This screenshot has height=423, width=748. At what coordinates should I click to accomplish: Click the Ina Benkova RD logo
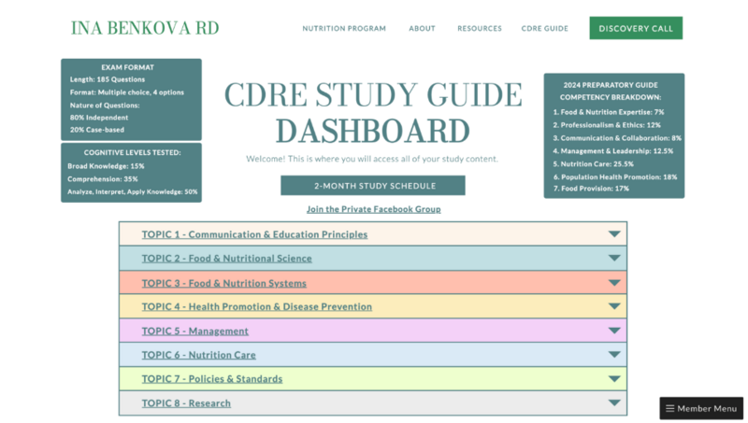click(145, 28)
